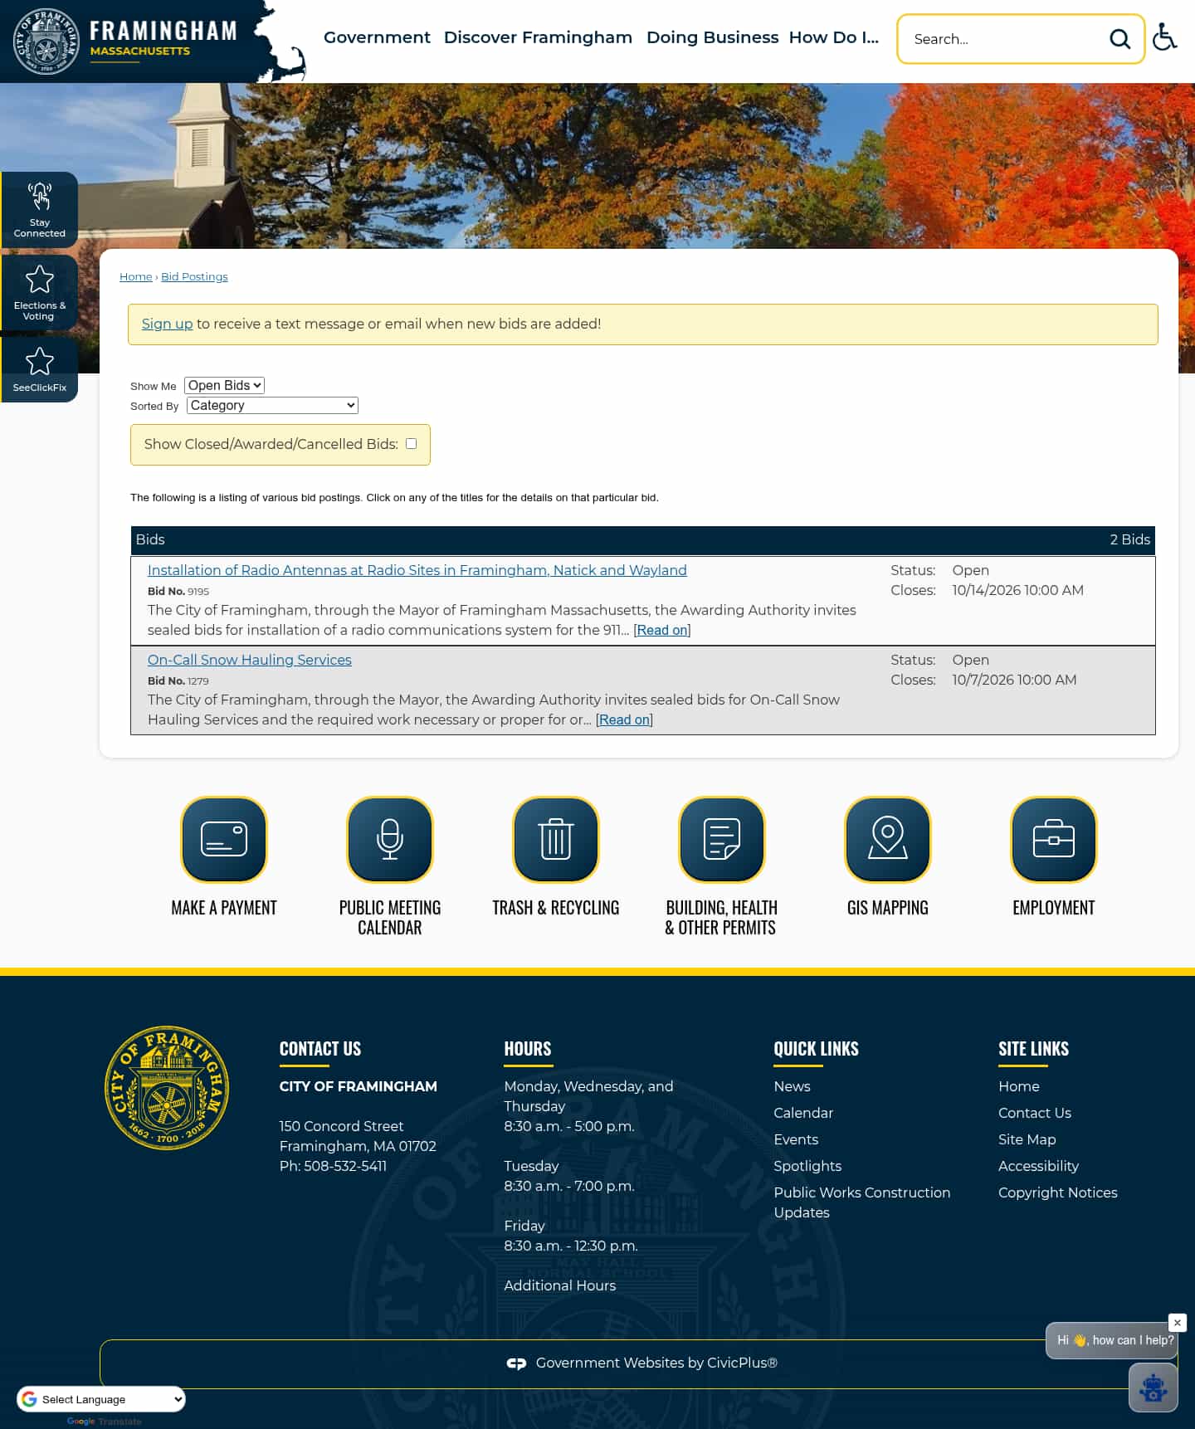The image size is (1195, 1429).
Task: Open the Select Language dropdown
Action: [x=101, y=1399]
